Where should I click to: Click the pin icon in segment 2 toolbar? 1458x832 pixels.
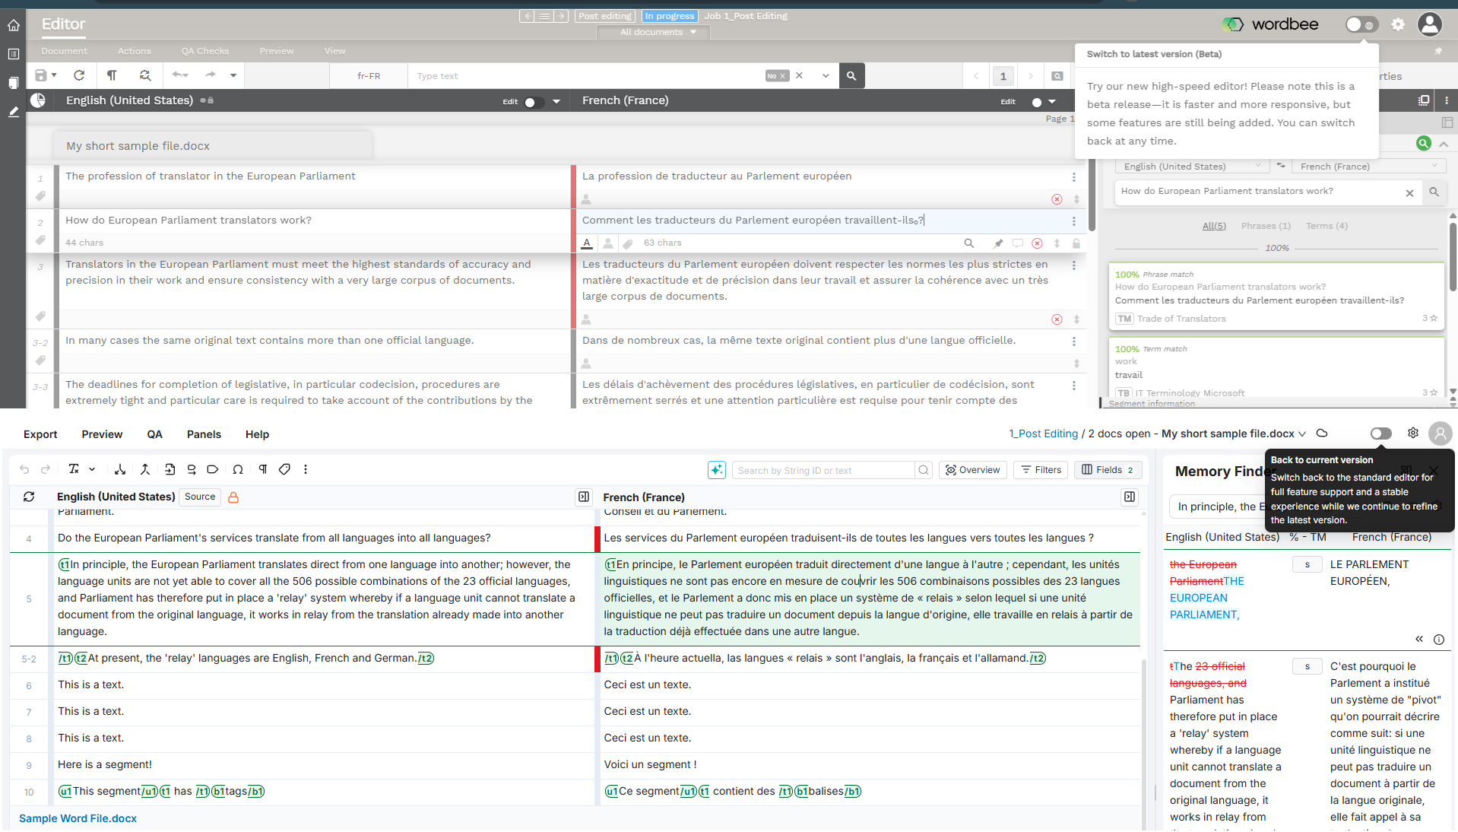tap(998, 243)
